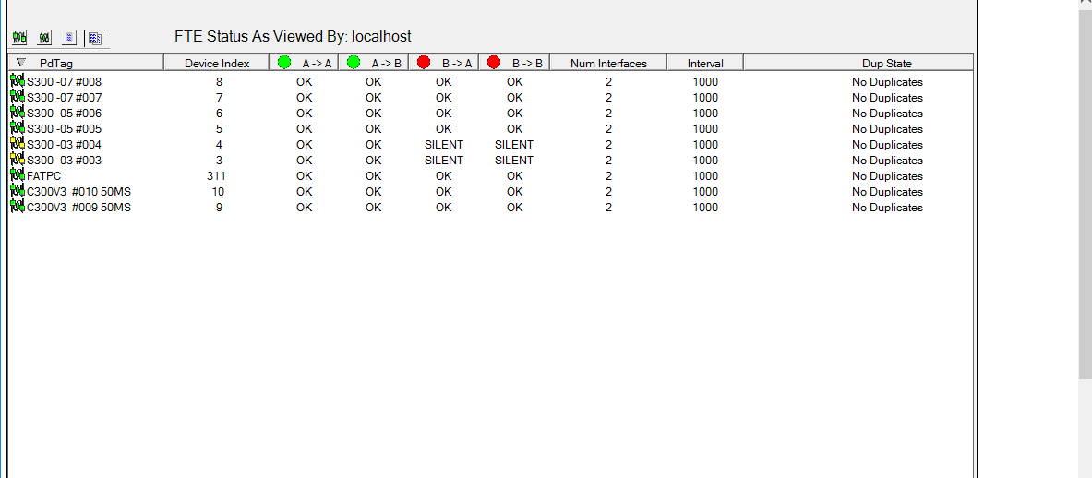Click device index 10 cell
This screenshot has width=1092, height=478.
click(x=220, y=191)
